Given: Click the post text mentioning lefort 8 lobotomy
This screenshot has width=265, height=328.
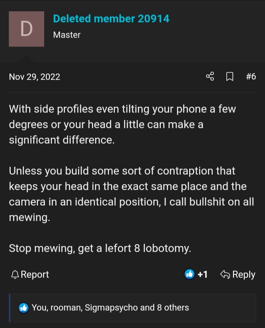Looking at the screenshot, I should click(100, 248).
